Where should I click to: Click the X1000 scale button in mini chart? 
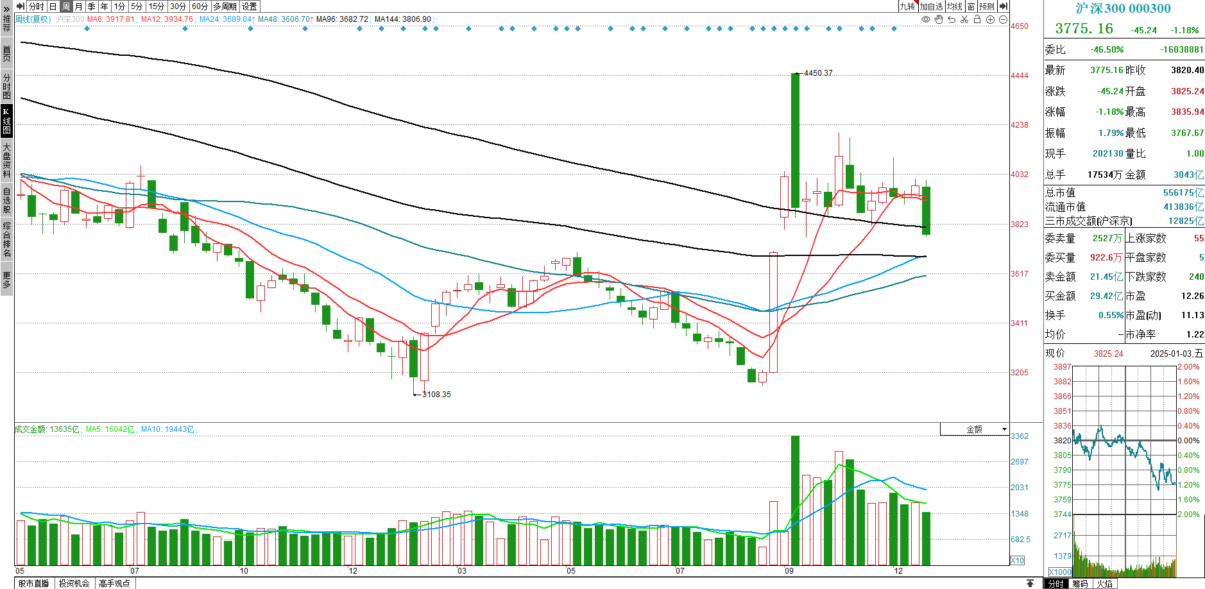coord(1060,572)
